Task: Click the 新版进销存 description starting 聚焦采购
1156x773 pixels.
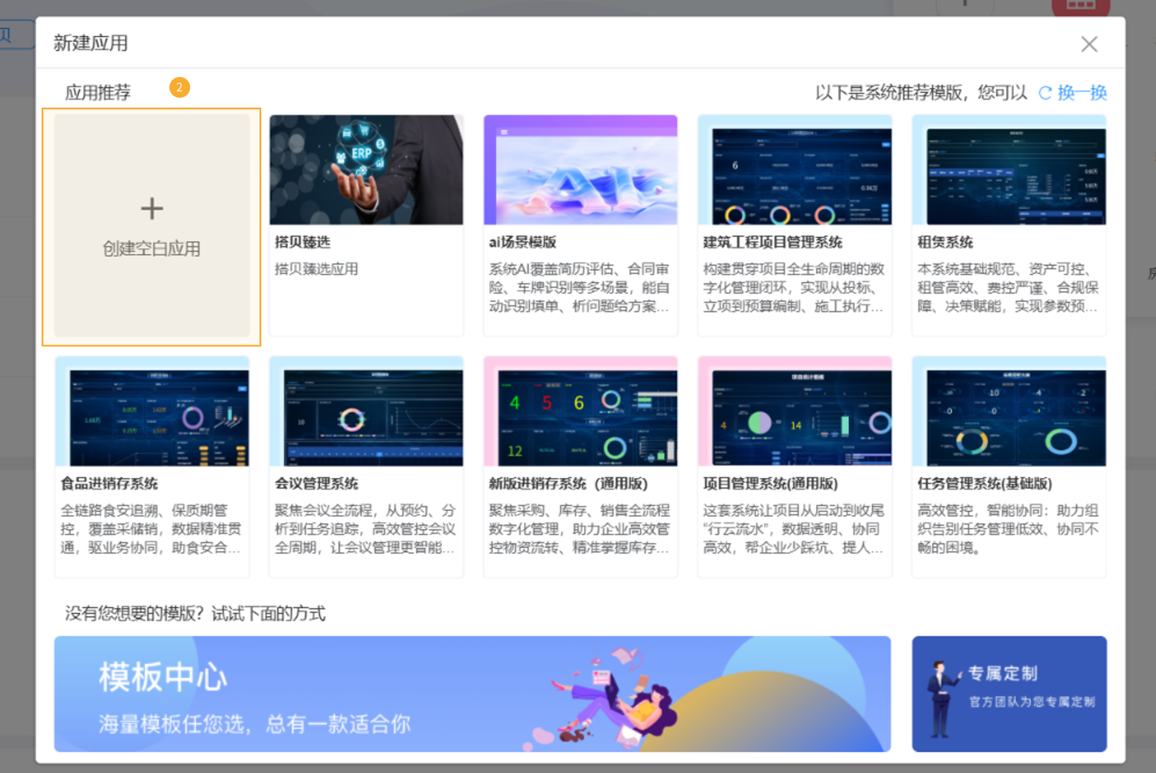Action: [579, 529]
